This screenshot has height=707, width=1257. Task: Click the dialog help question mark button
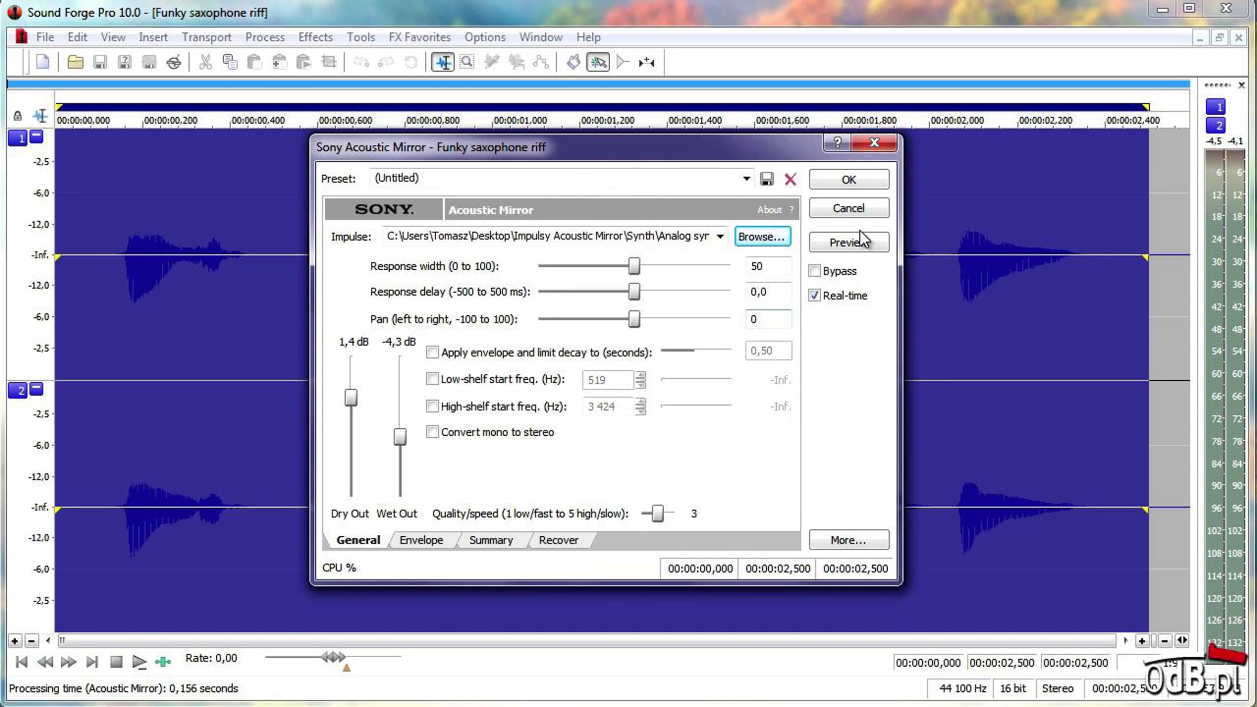[837, 142]
